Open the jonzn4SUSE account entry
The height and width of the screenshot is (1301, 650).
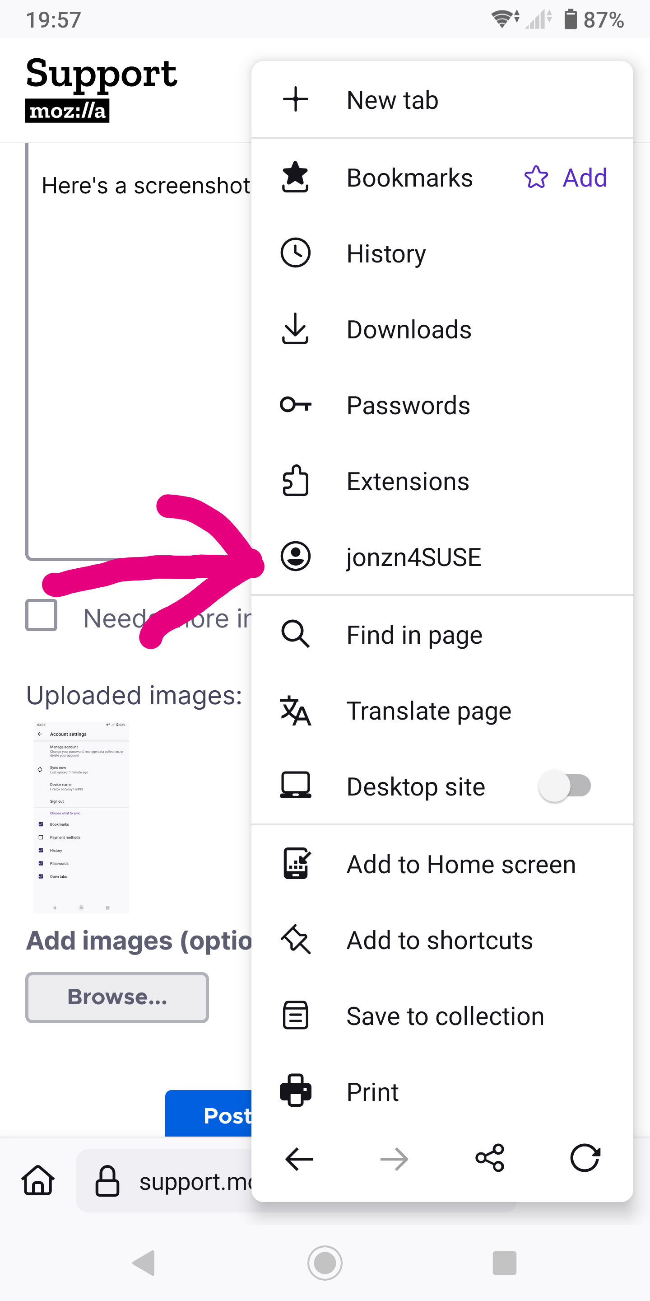click(413, 557)
